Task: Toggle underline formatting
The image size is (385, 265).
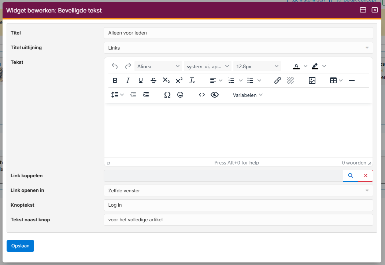Action: point(141,80)
